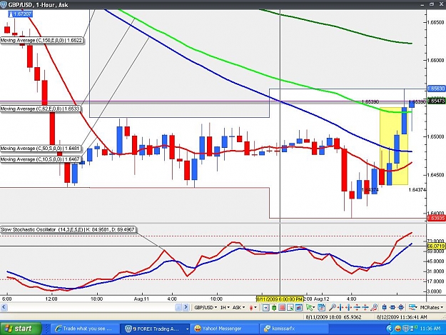The width and height of the screenshot is (446, 335).
Task: Select Moving Average (C,62,E,0,0) label
Action: 40,109
